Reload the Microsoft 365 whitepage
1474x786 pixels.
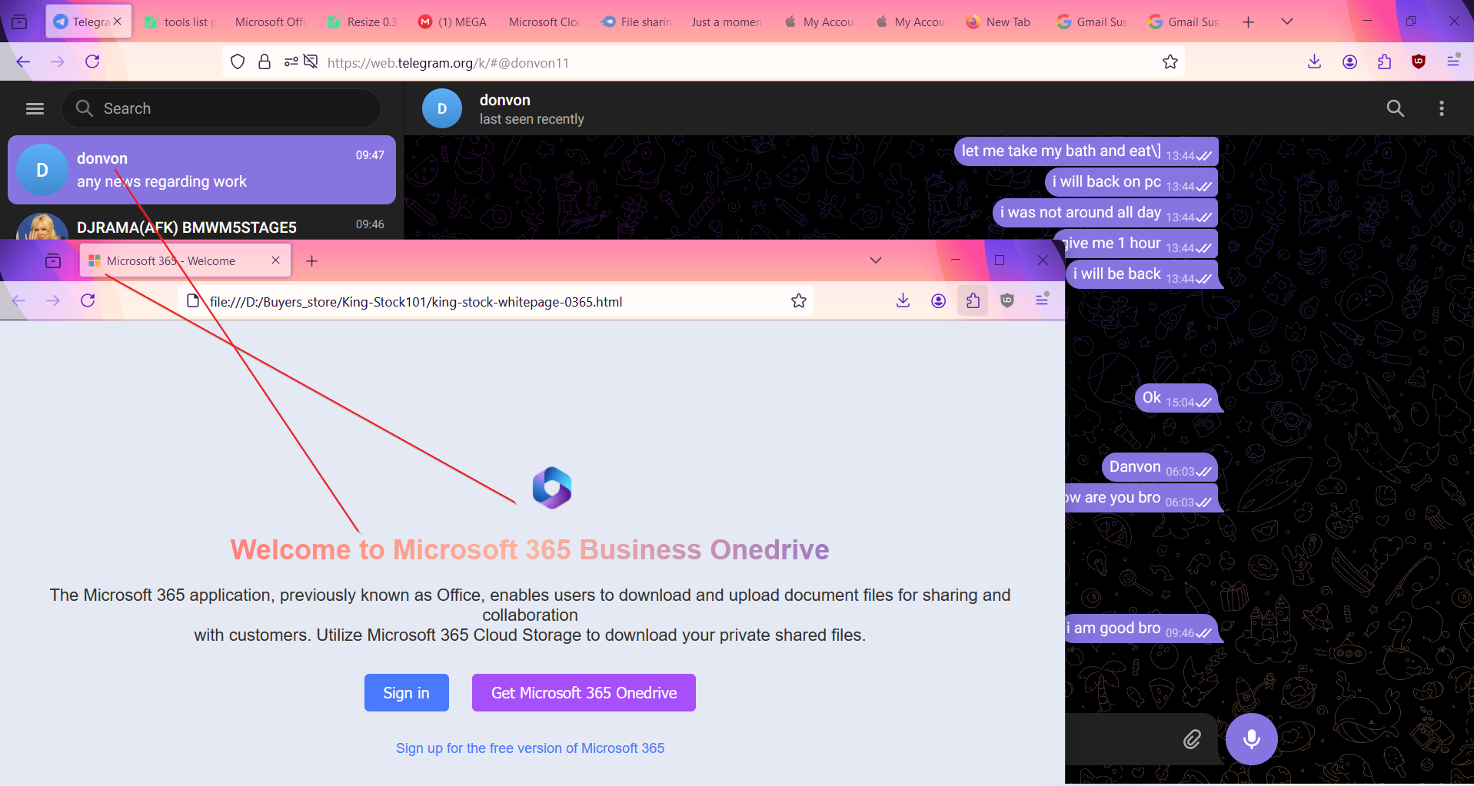[x=88, y=300]
